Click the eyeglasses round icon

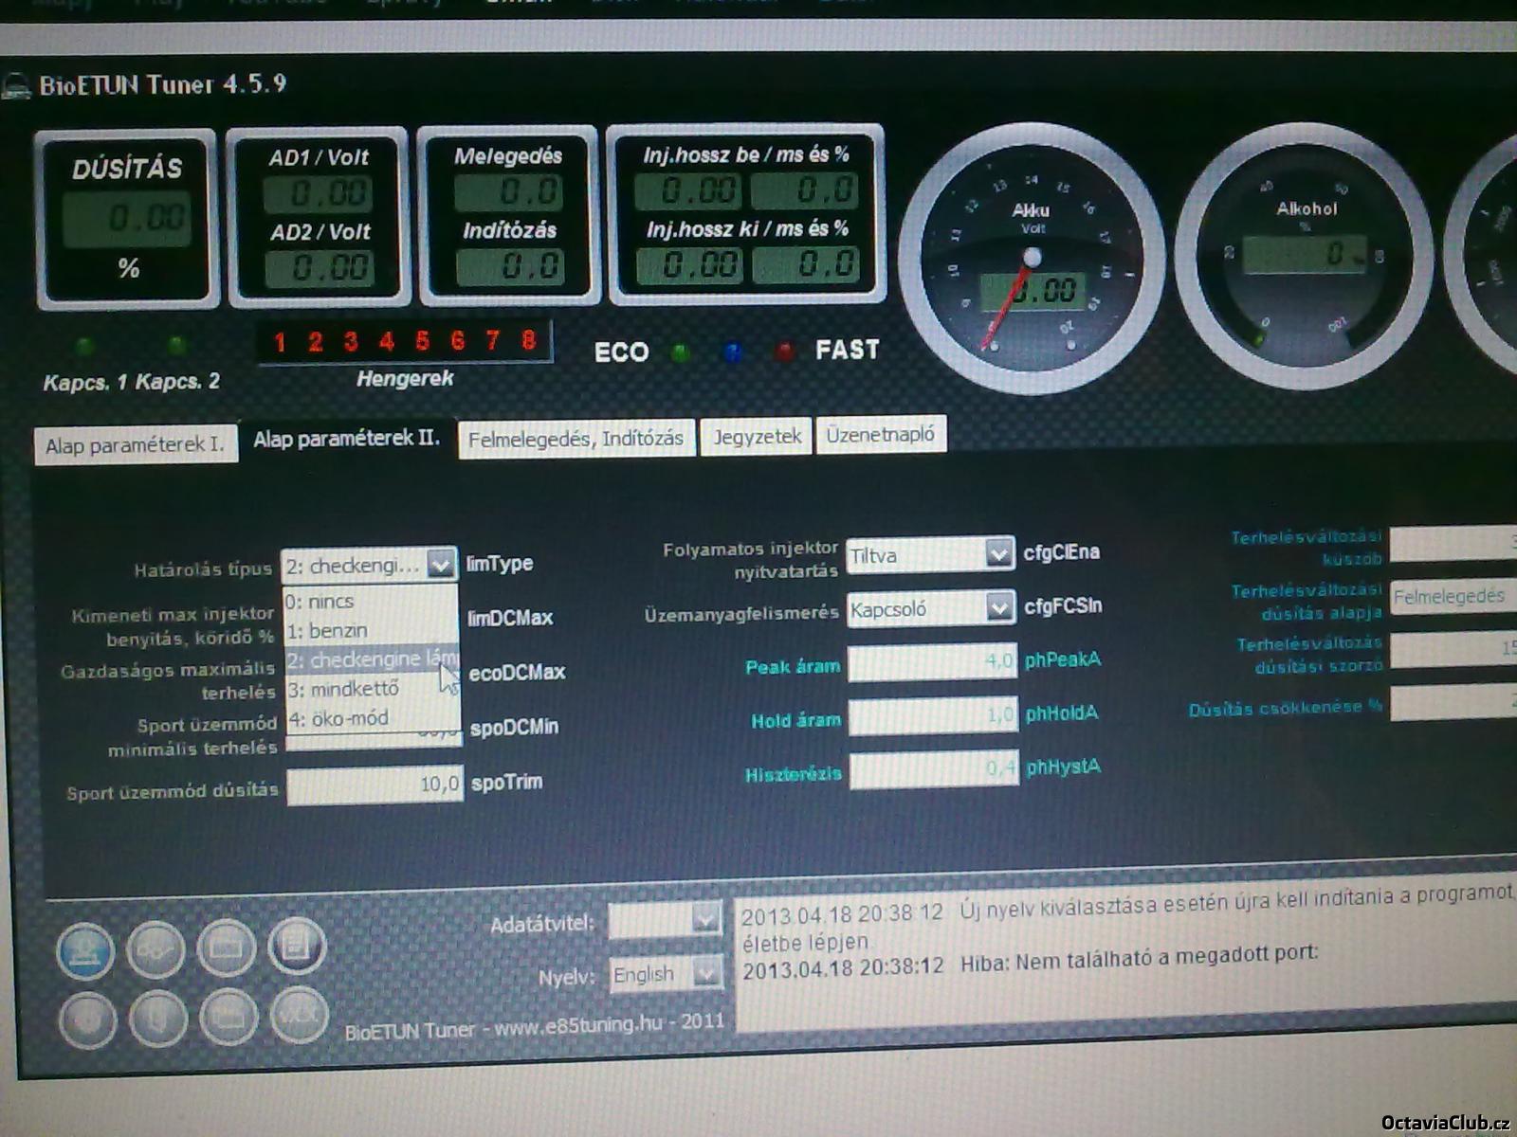155,948
